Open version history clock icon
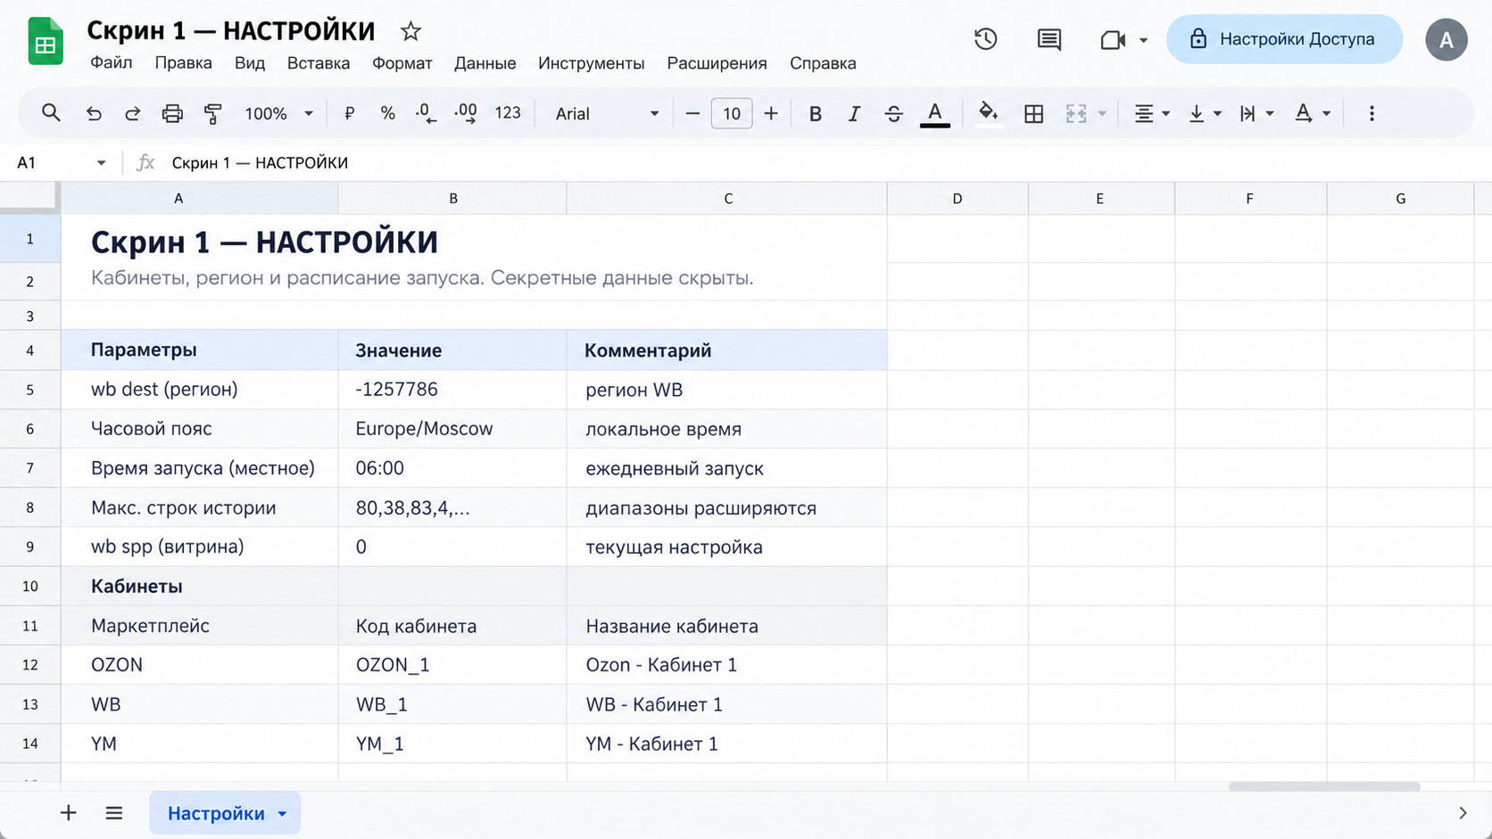The height and width of the screenshot is (839, 1492). [985, 39]
